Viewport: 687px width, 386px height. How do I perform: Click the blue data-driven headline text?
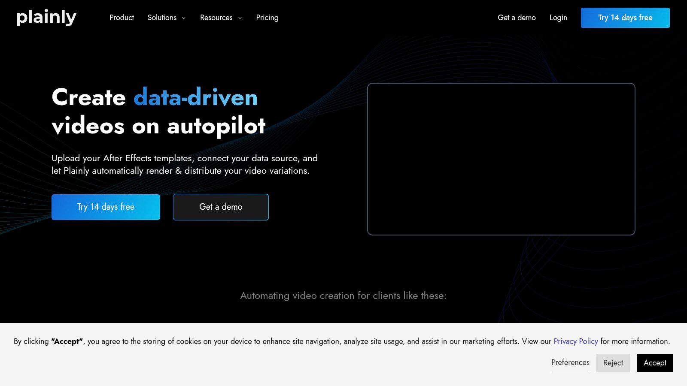[195, 97]
